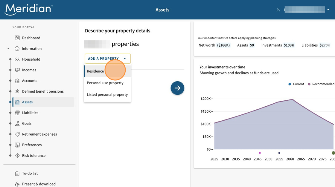Open Risk tolerance page

34,155
